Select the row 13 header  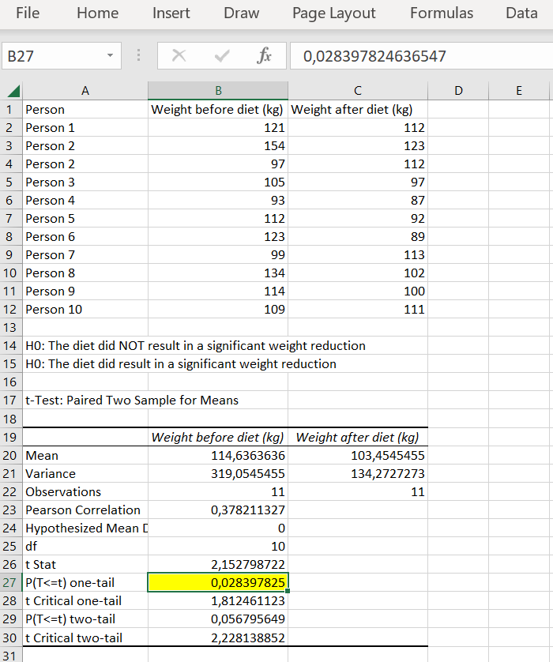(11, 328)
